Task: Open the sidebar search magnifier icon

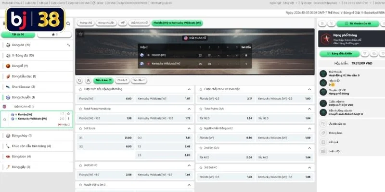Action: (x=68, y=24)
